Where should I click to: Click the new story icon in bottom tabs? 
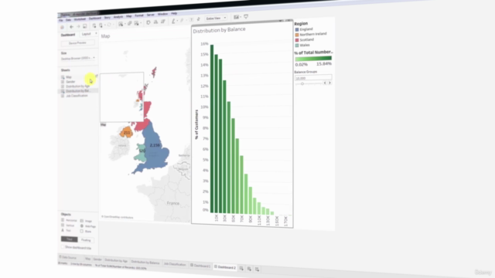(x=258, y=269)
